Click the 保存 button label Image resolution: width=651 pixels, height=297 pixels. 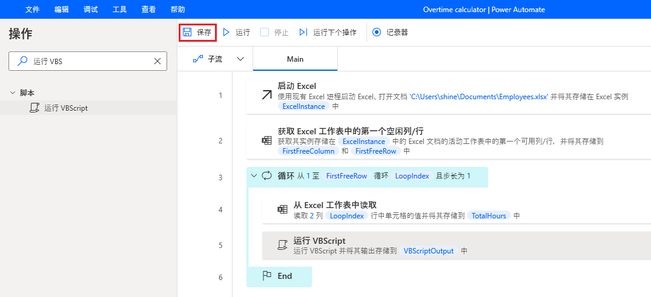pos(204,33)
